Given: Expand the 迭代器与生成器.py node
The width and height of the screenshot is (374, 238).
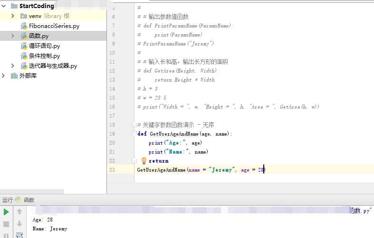Looking at the screenshot, I should [x=13, y=66].
